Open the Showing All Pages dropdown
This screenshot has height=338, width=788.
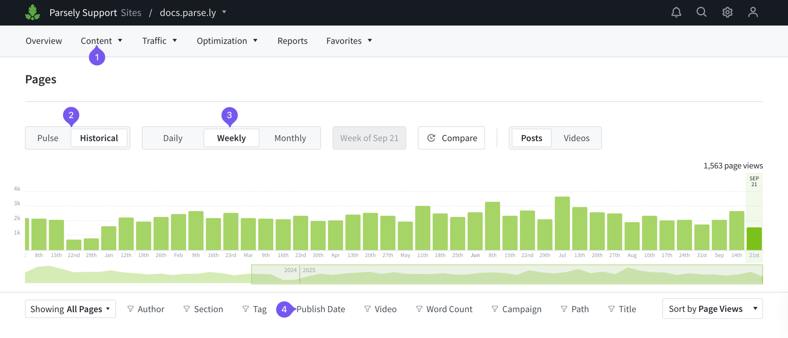point(70,309)
